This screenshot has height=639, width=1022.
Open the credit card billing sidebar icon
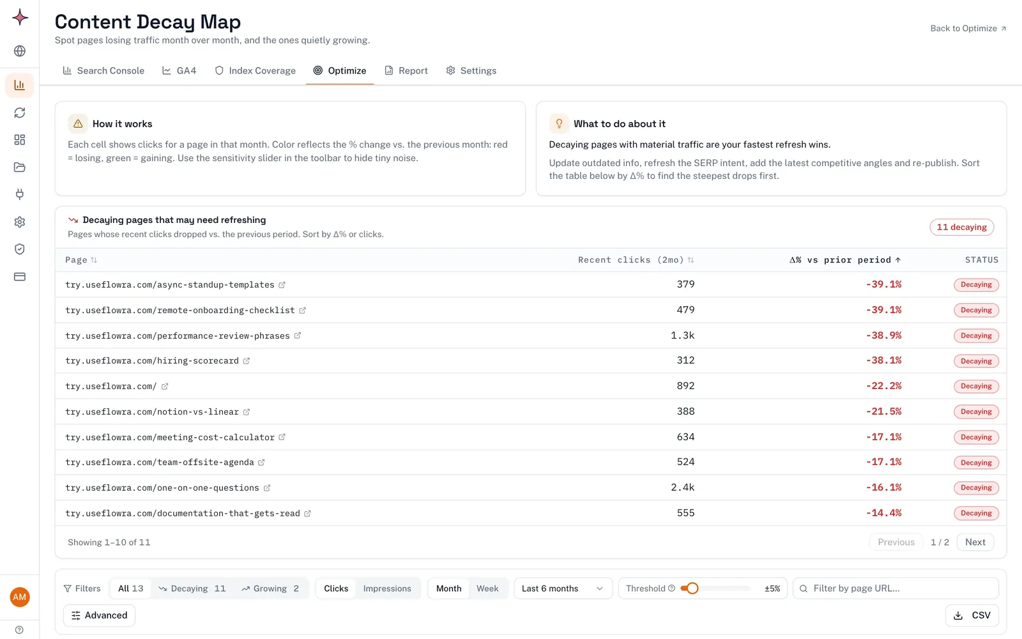pos(20,277)
